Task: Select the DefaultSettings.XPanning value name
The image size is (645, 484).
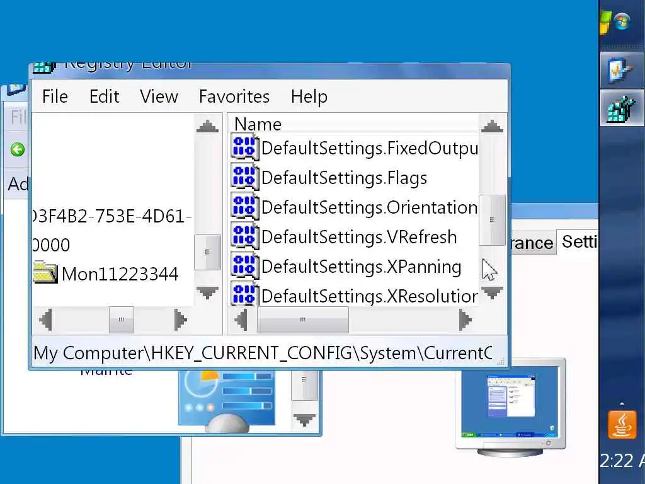Action: [x=361, y=267]
